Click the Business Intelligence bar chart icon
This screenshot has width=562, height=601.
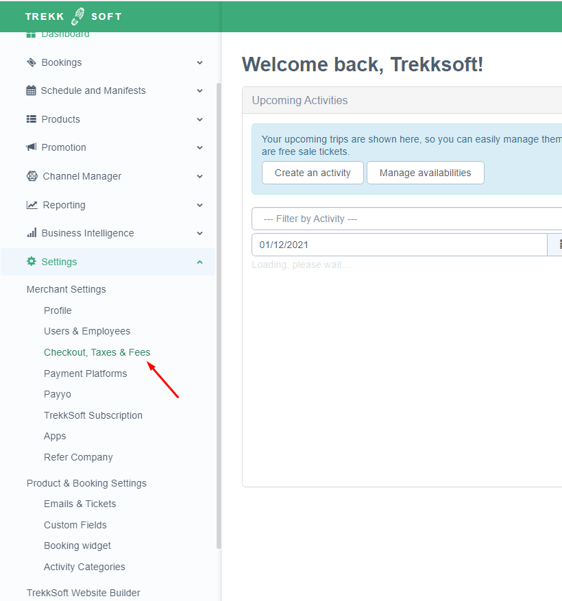point(32,233)
